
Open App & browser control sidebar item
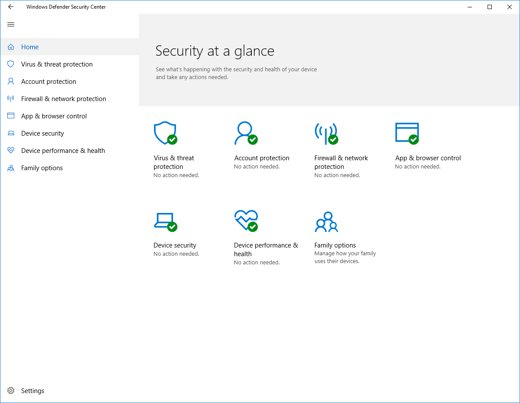pos(54,116)
